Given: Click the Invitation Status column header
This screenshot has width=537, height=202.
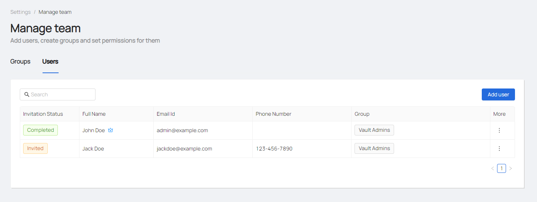Looking at the screenshot, I should (x=43, y=114).
